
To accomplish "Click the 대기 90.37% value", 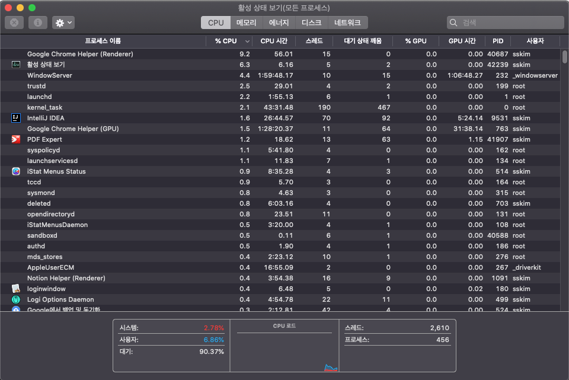I will tap(212, 352).
